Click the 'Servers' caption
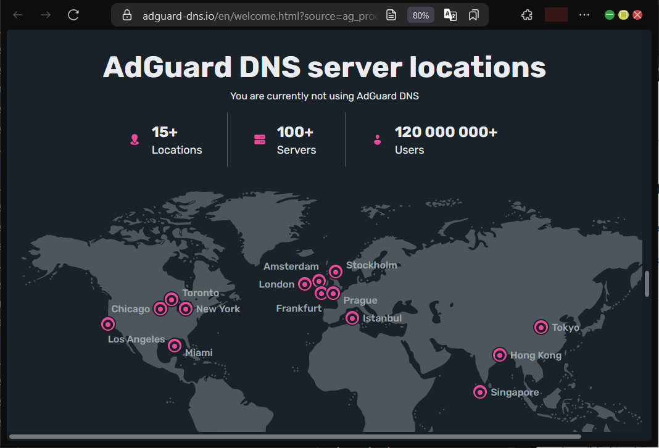The height and width of the screenshot is (448, 659). point(296,150)
